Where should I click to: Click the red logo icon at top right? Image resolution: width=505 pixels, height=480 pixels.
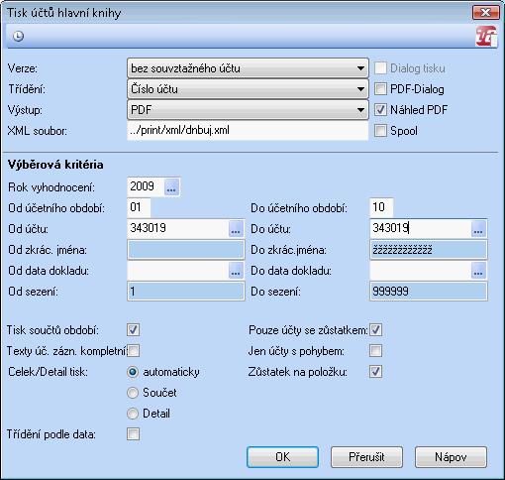point(486,36)
